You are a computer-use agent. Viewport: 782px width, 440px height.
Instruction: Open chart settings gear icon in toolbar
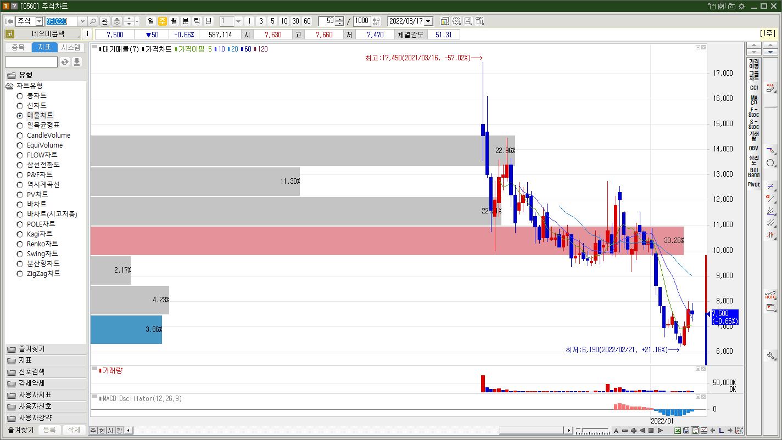point(456,21)
